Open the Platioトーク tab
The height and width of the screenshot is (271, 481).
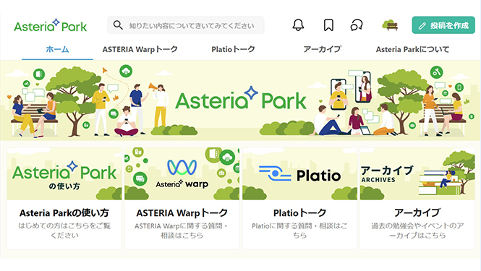tap(233, 49)
